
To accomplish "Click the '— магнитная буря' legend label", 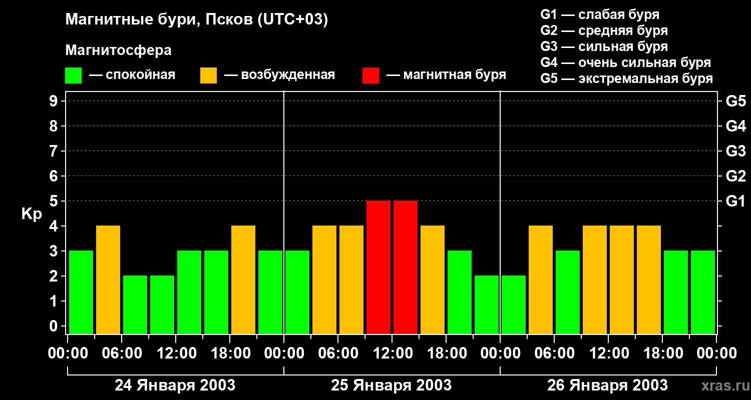I will click(446, 75).
